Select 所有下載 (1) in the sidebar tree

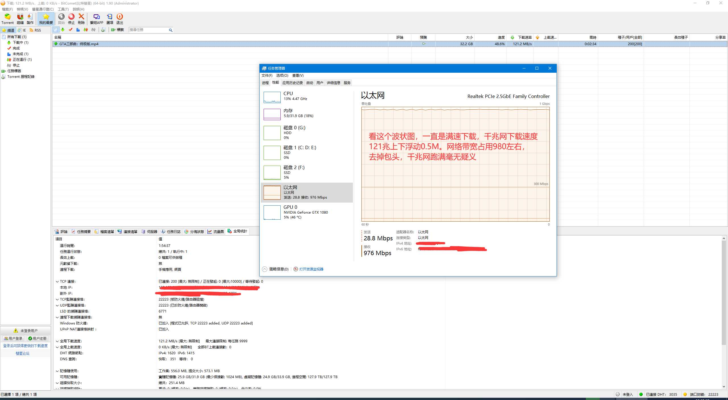pyautogui.click(x=17, y=37)
